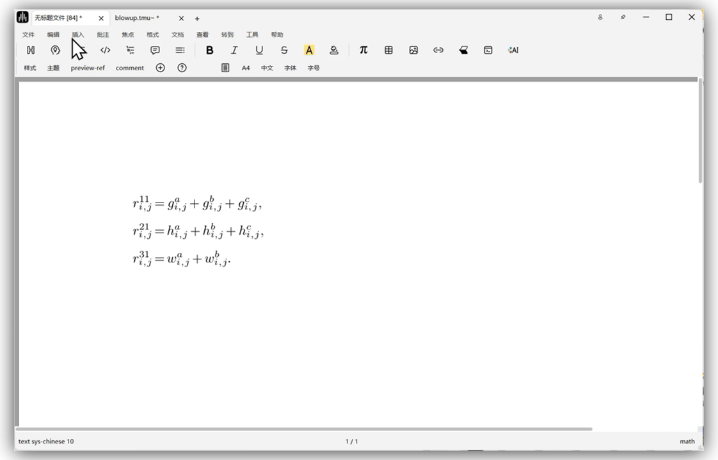Insert a math formula with pi icon
Screen dimensions: 718x460
[x=363, y=50]
